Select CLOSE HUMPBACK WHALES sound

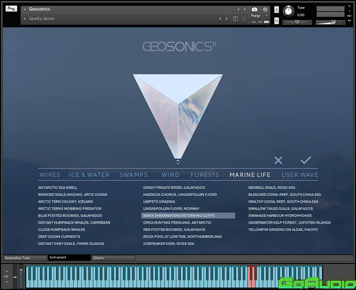click(x=62, y=229)
